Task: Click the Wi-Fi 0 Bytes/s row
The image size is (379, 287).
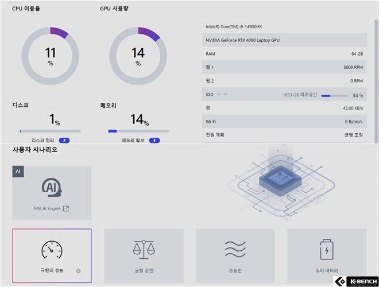Action: click(284, 121)
